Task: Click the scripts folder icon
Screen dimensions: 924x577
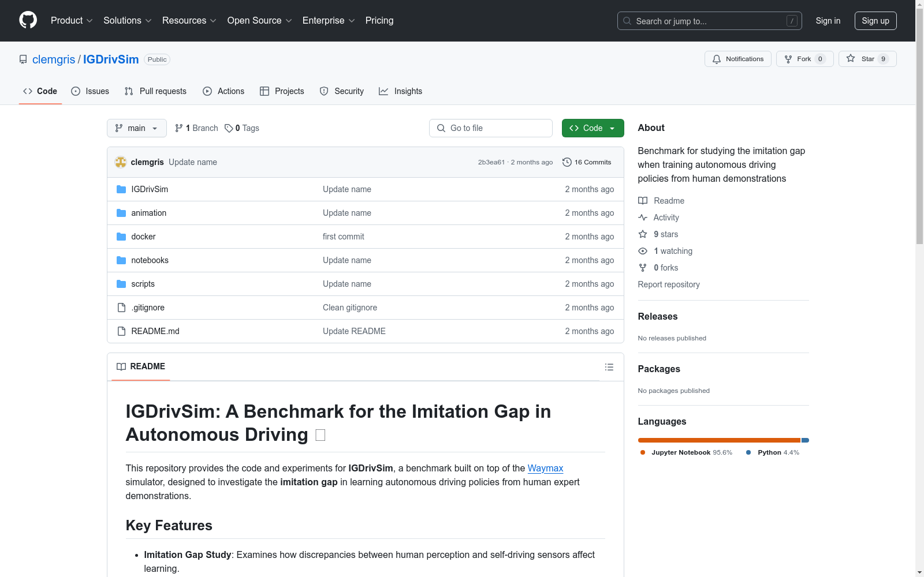Action: pyautogui.click(x=121, y=284)
